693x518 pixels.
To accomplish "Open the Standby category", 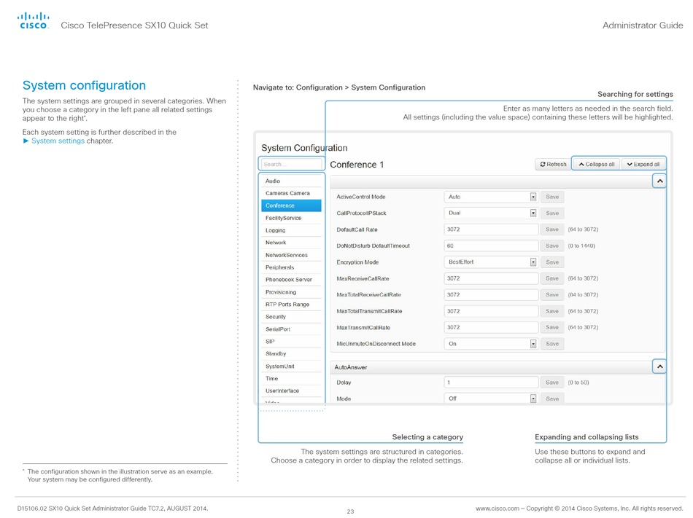I will pos(291,354).
